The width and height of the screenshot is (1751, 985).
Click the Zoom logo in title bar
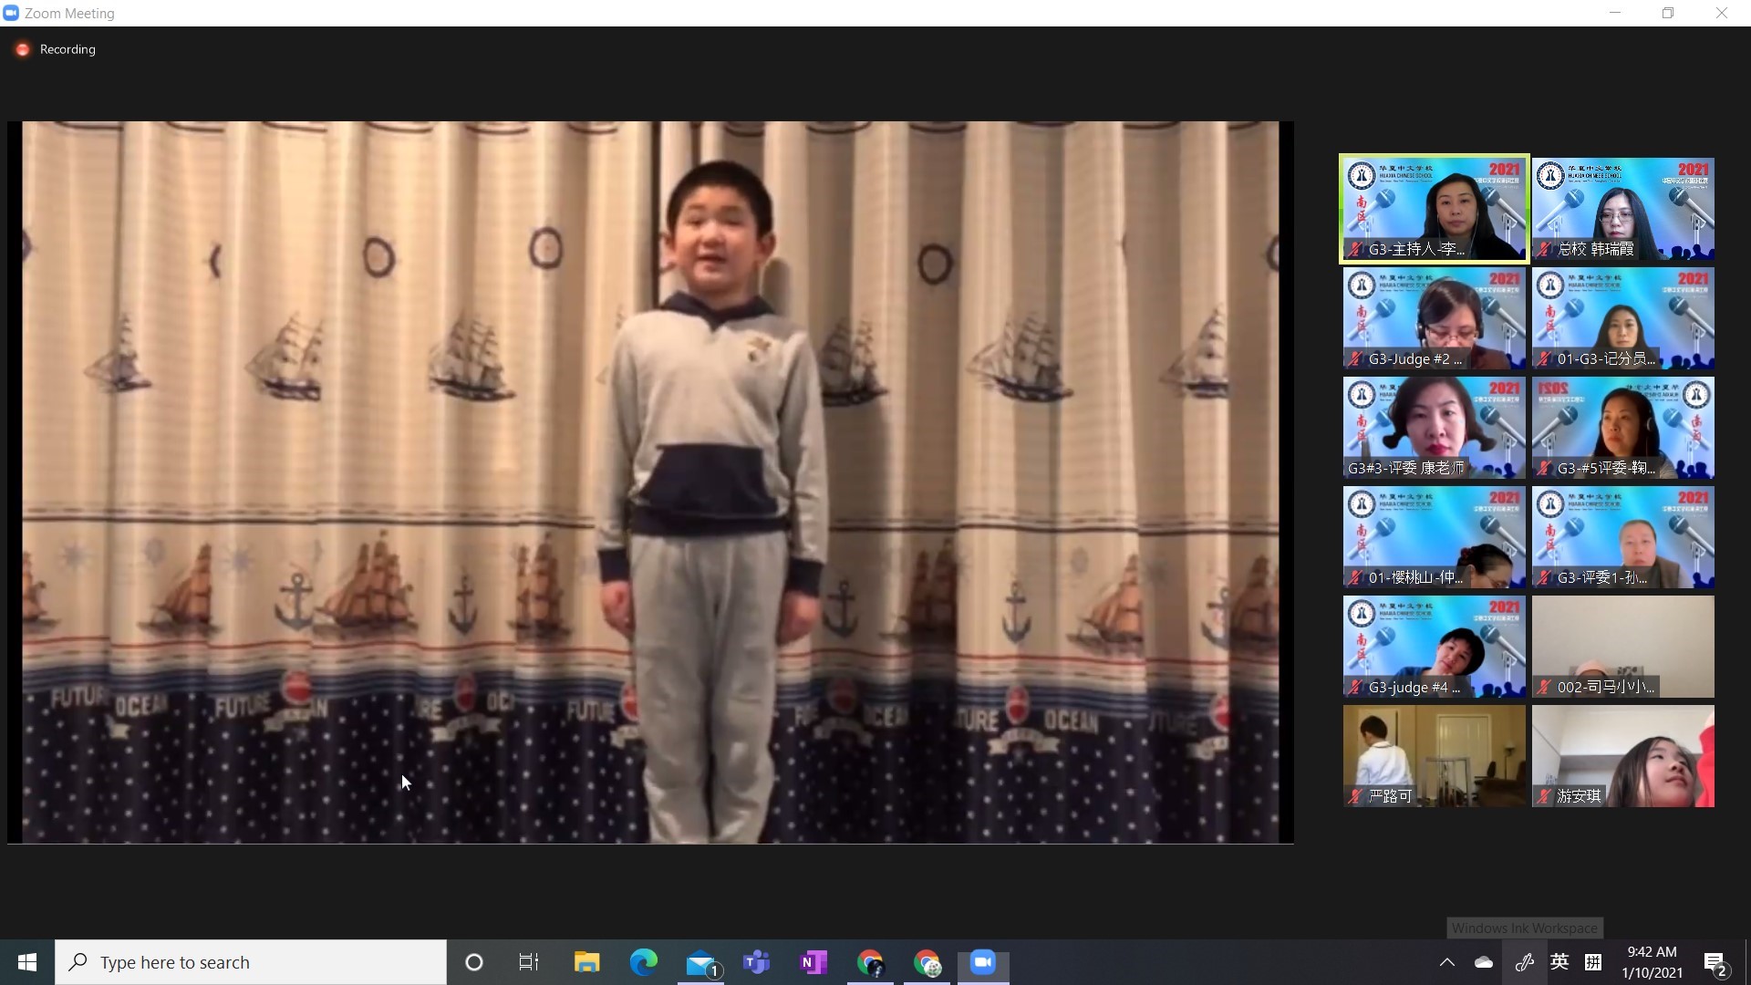[11, 13]
